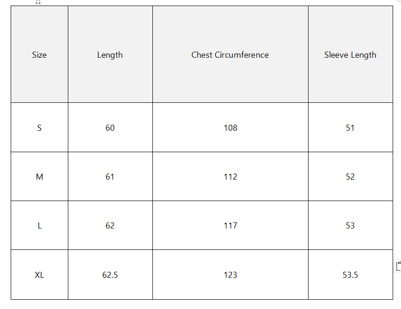
Task: Place cursor in length value 60
Action: click(x=110, y=128)
